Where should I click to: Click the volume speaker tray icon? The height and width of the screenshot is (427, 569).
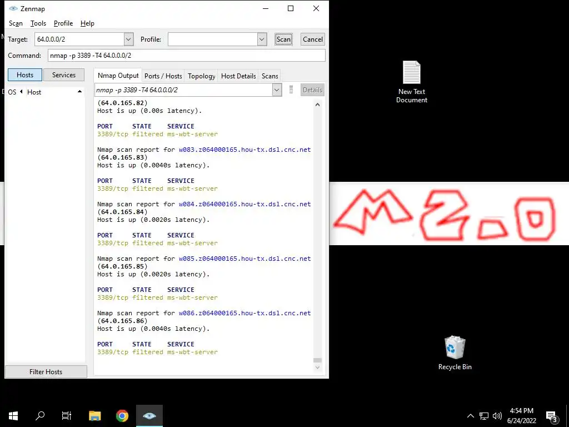[497, 416]
